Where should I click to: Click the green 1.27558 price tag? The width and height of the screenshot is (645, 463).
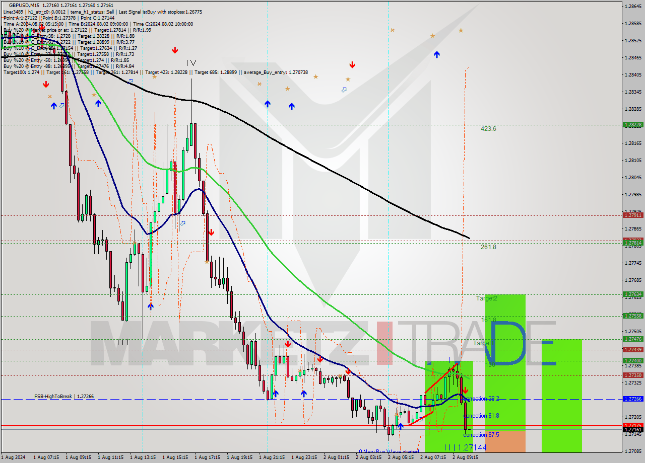[632, 316]
